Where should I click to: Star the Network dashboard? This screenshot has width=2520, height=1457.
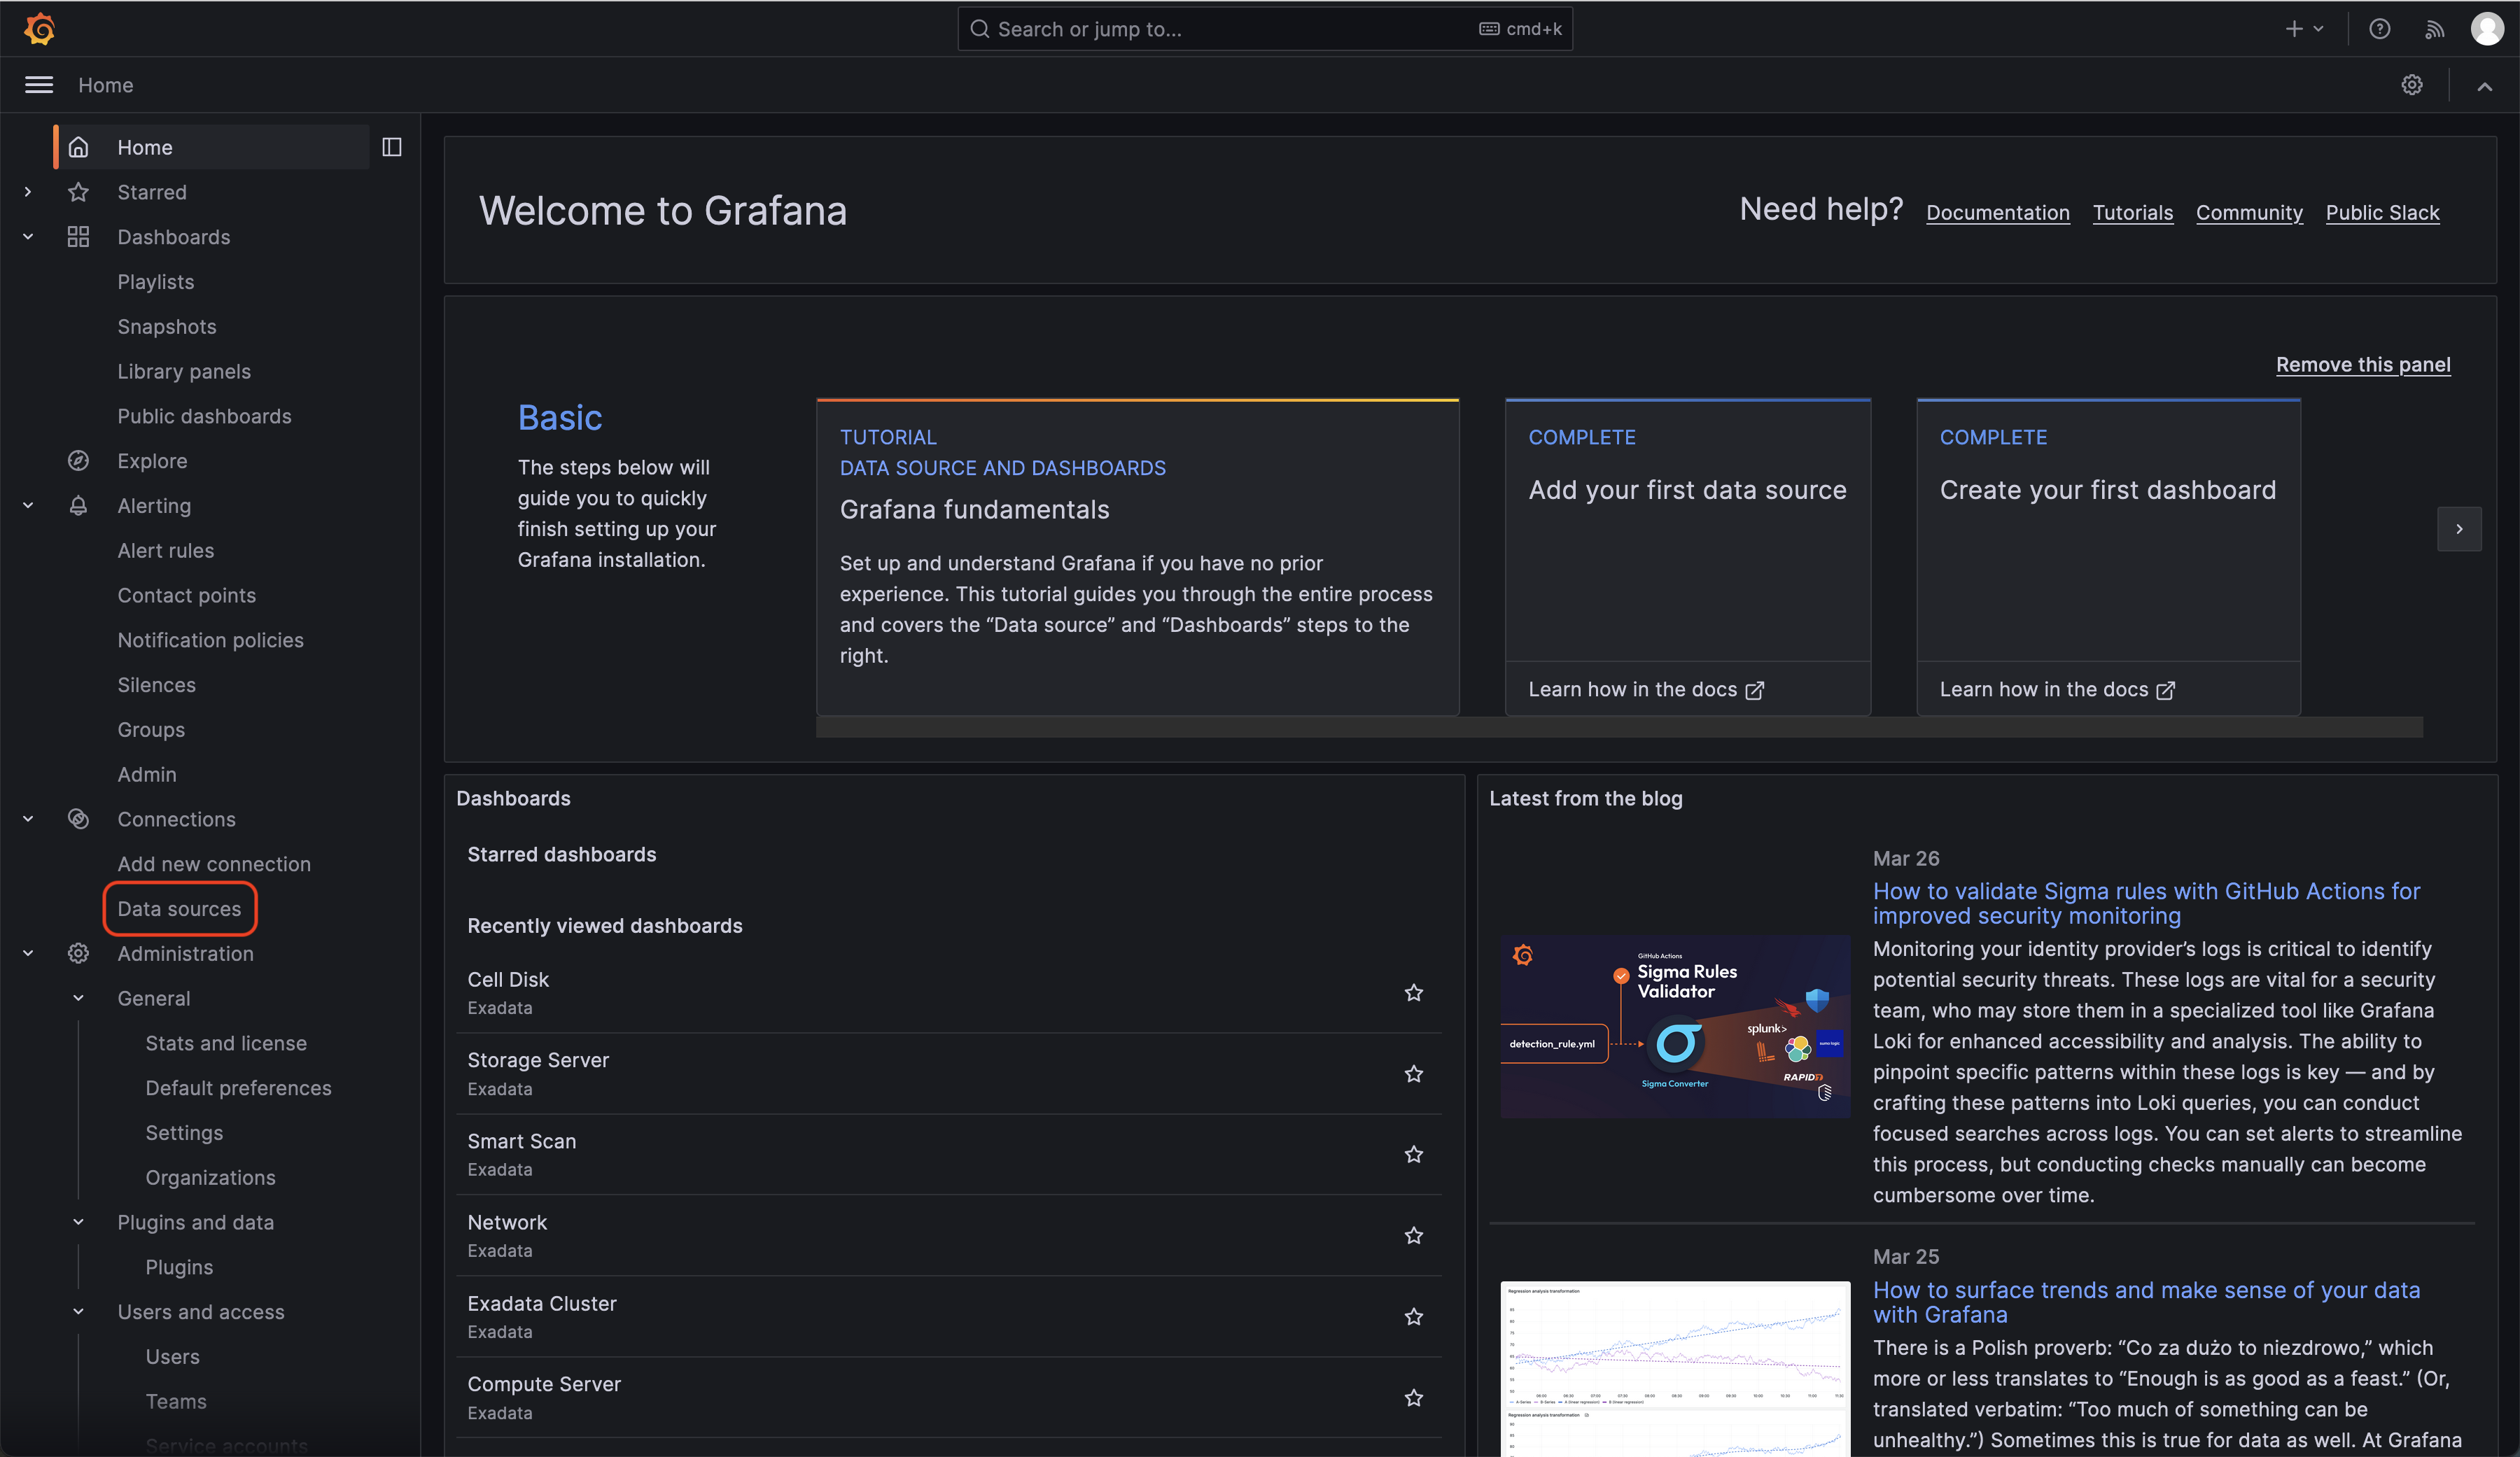tap(1413, 1236)
